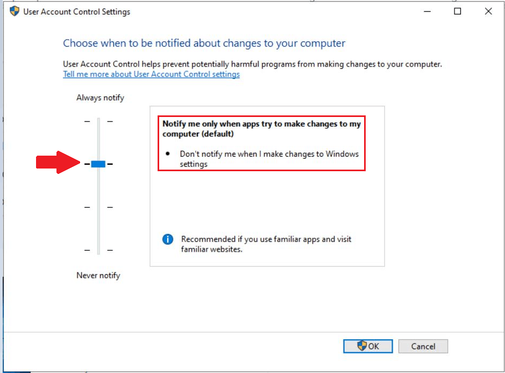Click the Never notify label

tap(98, 275)
